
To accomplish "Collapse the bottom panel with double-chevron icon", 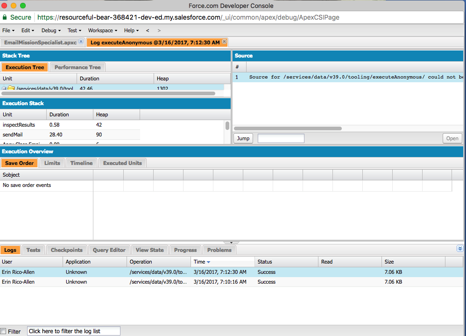I will (x=460, y=249).
